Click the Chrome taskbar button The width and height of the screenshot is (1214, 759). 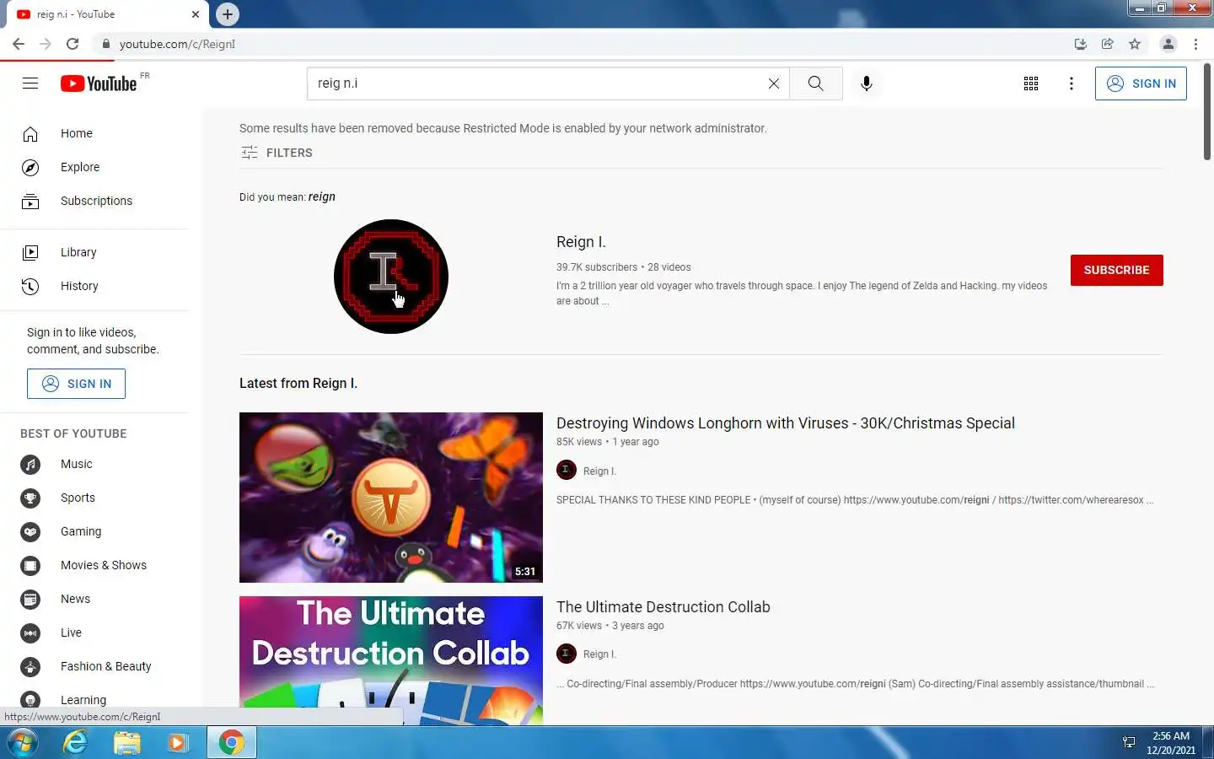pyautogui.click(x=232, y=743)
